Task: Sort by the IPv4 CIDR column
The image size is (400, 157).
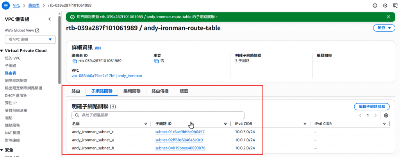Action: (305, 124)
